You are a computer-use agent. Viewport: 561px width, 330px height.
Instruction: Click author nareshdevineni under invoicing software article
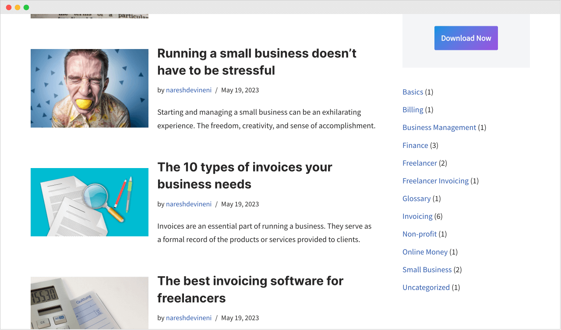point(189,318)
